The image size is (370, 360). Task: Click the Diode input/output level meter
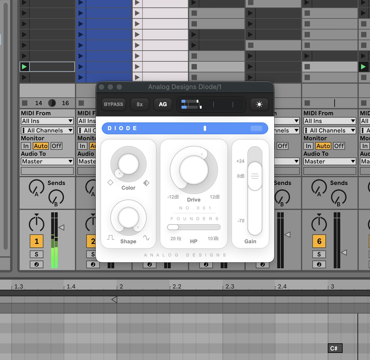pos(211,105)
